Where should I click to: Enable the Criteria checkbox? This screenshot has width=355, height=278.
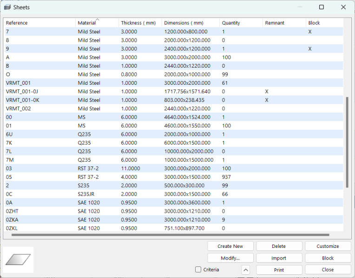(x=198, y=270)
